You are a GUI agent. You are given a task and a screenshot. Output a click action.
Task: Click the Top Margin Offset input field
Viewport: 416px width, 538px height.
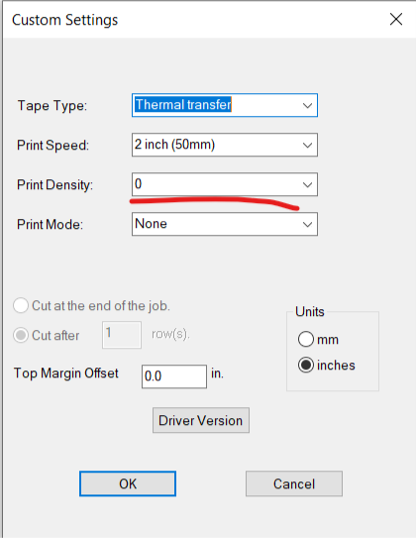click(x=174, y=377)
